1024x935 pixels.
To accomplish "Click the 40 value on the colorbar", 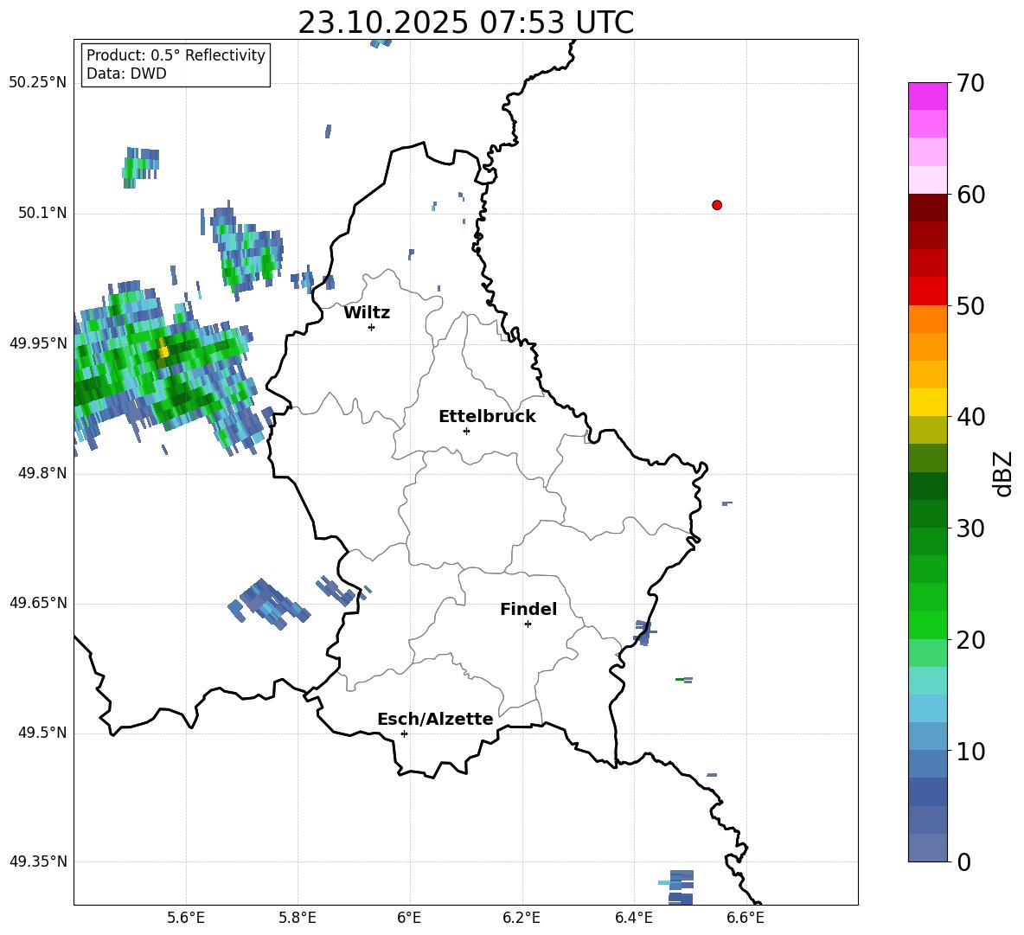I will point(970,417).
